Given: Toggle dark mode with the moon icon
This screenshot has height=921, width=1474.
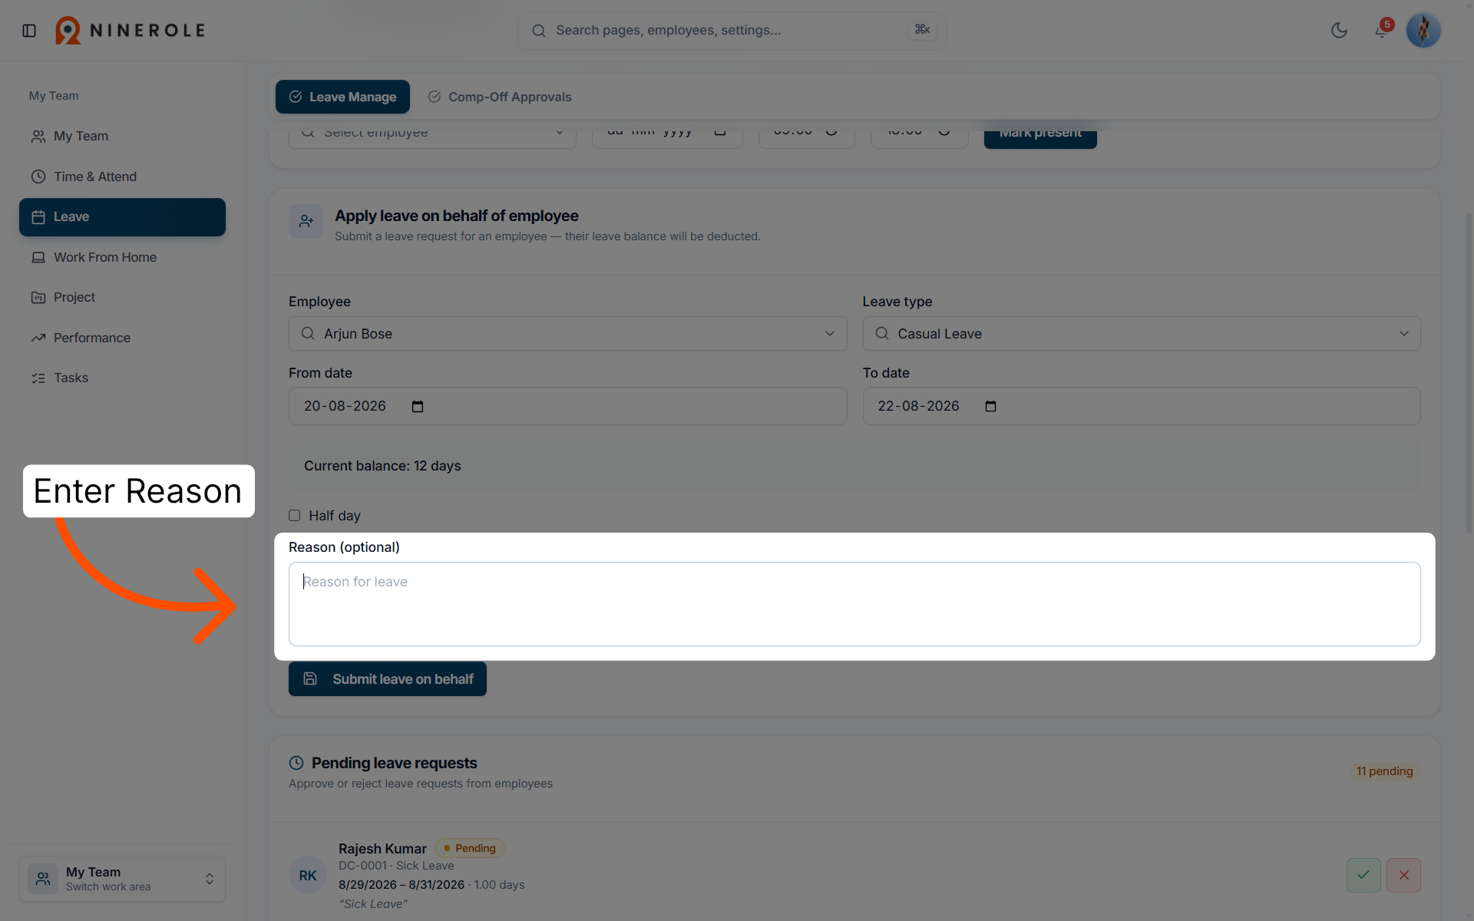Looking at the screenshot, I should (1339, 31).
